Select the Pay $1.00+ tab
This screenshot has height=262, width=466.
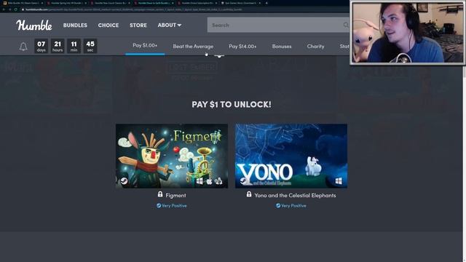(145, 45)
